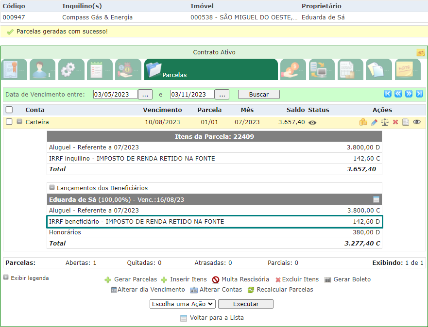Click list icon in Eduarda de Sá header
This screenshot has height=327, width=428.
[x=376, y=199]
